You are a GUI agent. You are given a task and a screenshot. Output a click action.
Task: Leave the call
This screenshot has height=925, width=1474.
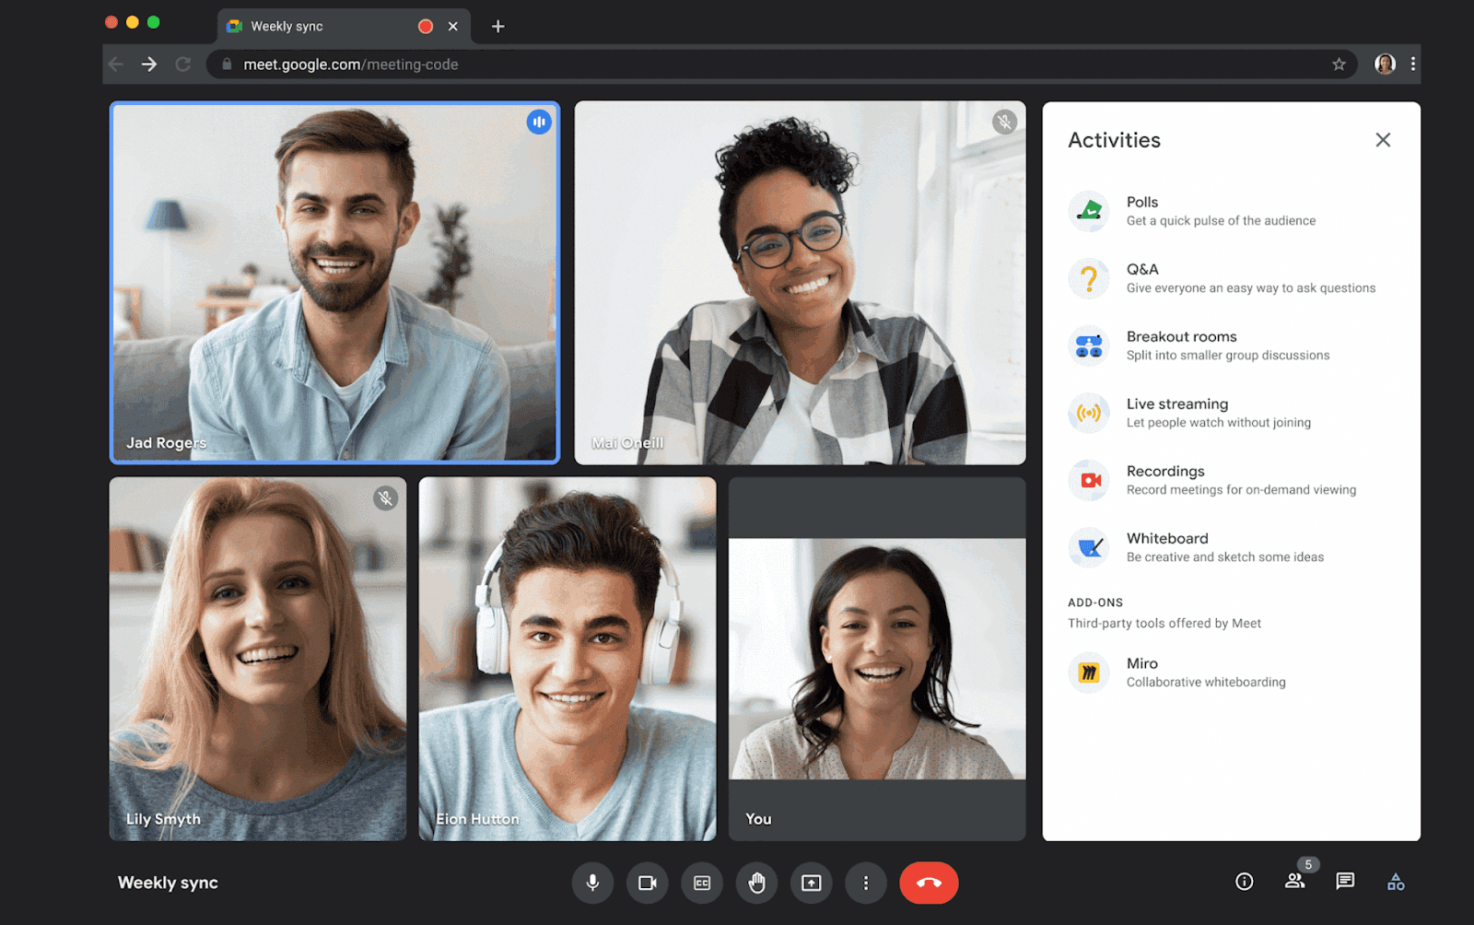click(x=929, y=883)
